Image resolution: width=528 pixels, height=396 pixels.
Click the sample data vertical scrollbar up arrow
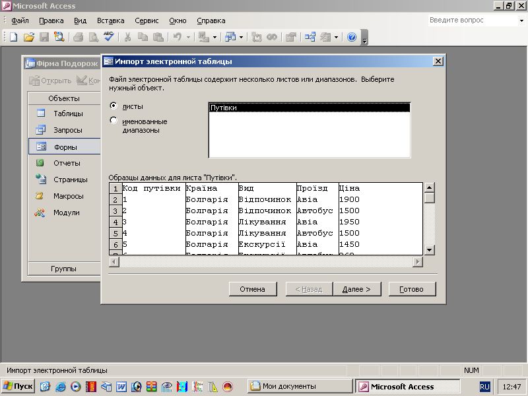[429, 187]
